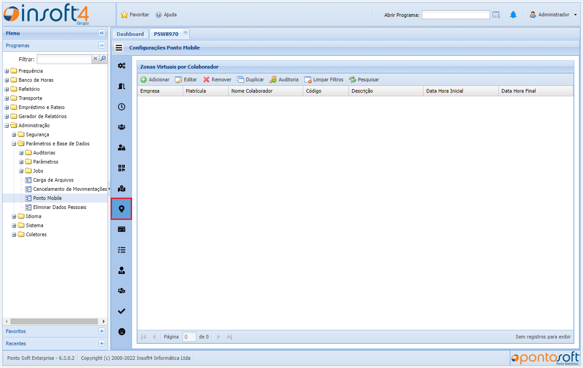Open the hamburger menu icon

pyautogui.click(x=119, y=47)
